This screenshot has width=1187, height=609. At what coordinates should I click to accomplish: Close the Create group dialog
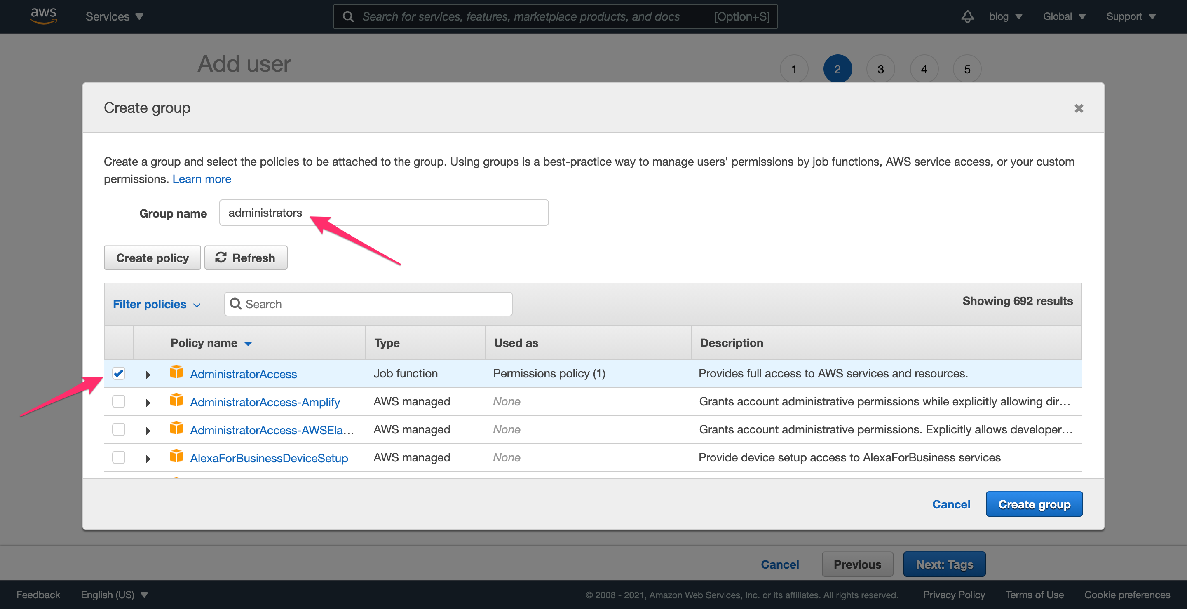click(1079, 108)
